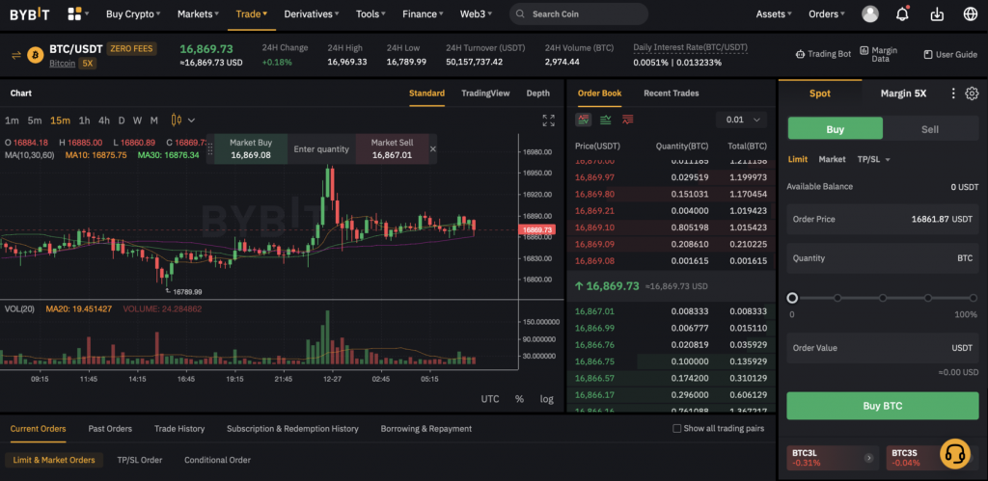This screenshot has width=988, height=481.
Task: Switch to Buy side
Action: click(x=835, y=129)
